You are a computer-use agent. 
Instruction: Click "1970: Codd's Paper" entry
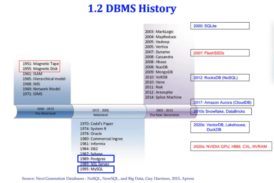(96, 124)
